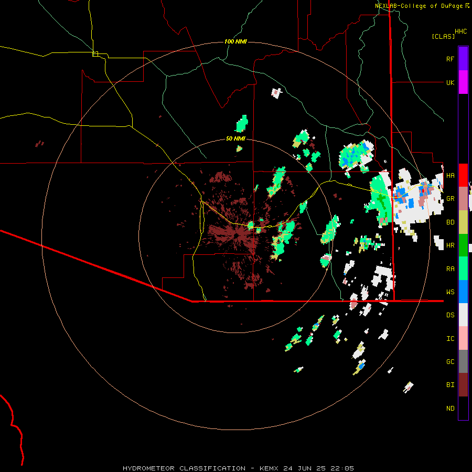Image resolution: width=472 pixels, height=472 pixels.
Task: Click the 22:05 timestamp
Action: [343, 468]
